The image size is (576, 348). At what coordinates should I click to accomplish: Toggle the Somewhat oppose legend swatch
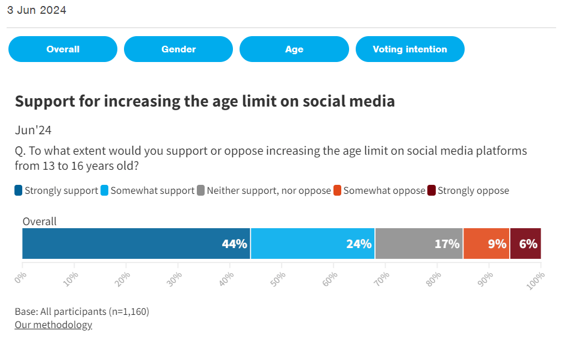click(x=338, y=191)
